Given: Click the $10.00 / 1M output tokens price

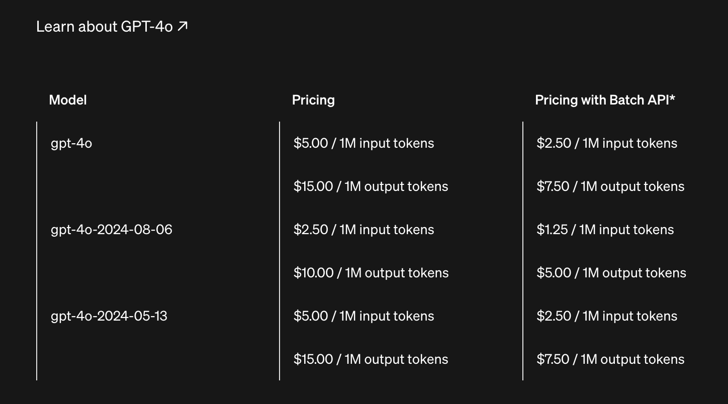Looking at the screenshot, I should pyautogui.click(x=371, y=273).
